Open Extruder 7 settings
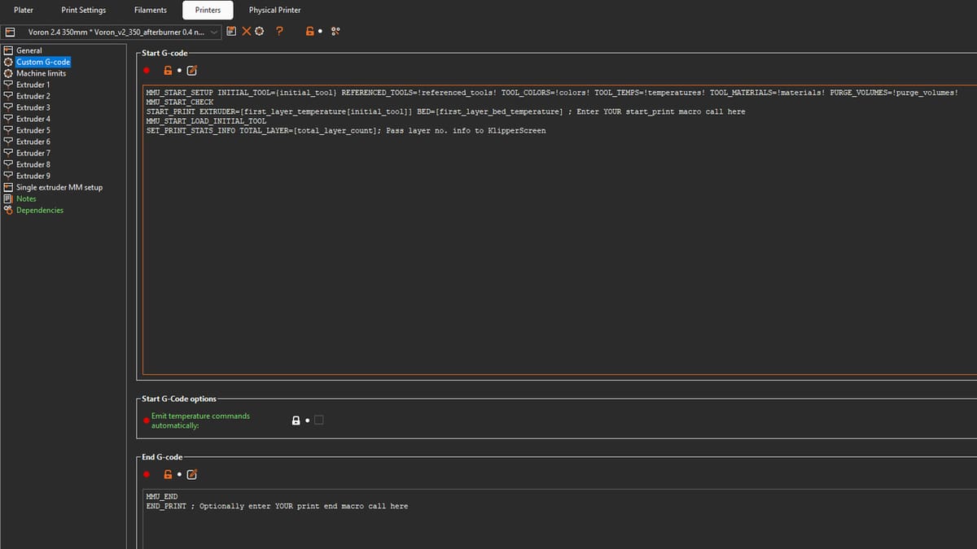Image resolution: width=977 pixels, height=549 pixels. tap(33, 153)
